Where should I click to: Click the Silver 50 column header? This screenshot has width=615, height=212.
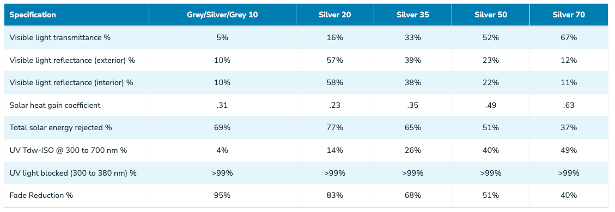pos(491,15)
